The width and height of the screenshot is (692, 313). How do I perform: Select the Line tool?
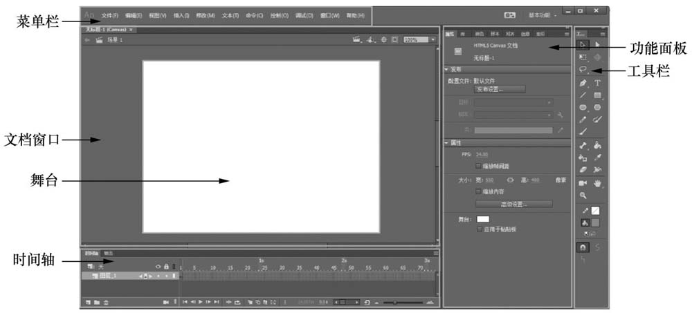(583, 95)
